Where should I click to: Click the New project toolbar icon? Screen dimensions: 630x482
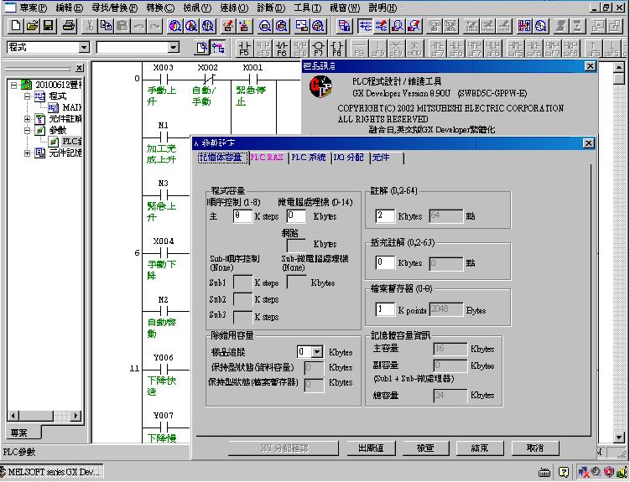(x=14, y=27)
